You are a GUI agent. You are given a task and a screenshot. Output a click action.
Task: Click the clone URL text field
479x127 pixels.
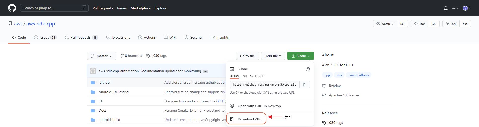coord(264,84)
